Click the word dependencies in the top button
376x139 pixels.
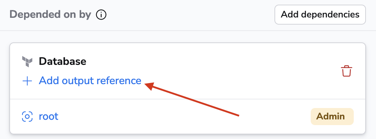pyautogui.click(x=330, y=15)
